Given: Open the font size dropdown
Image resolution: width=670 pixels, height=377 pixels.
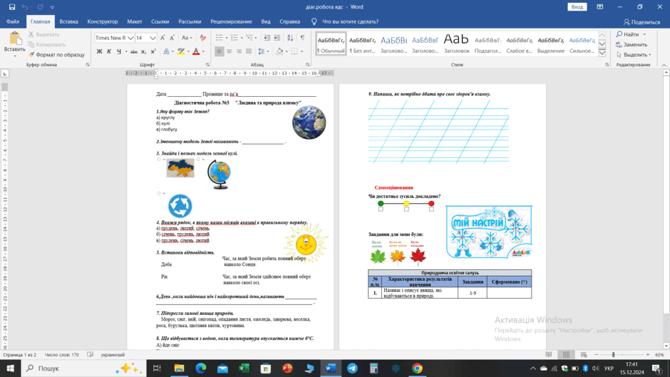Looking at the screenshot, I should 153,38.
